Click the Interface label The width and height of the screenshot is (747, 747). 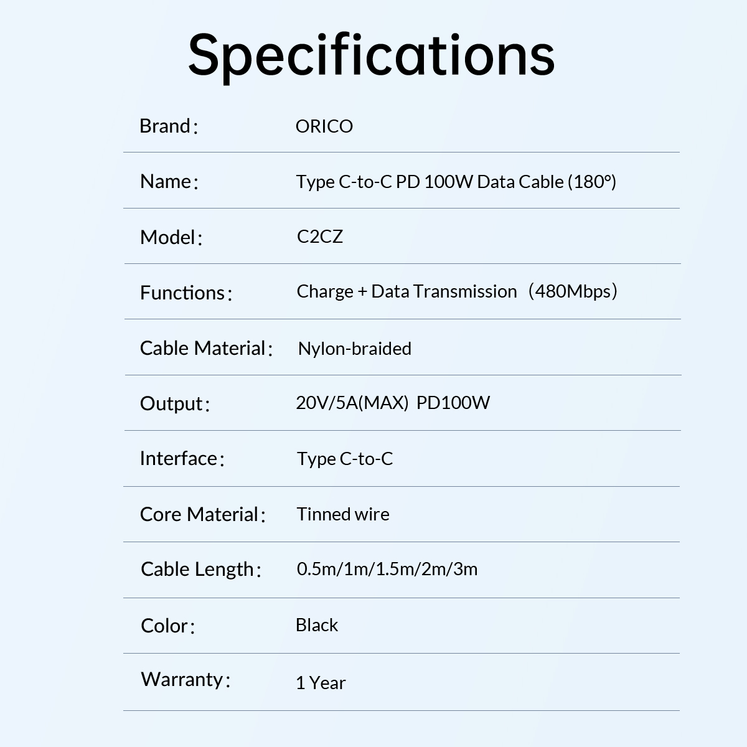point(179,459)
